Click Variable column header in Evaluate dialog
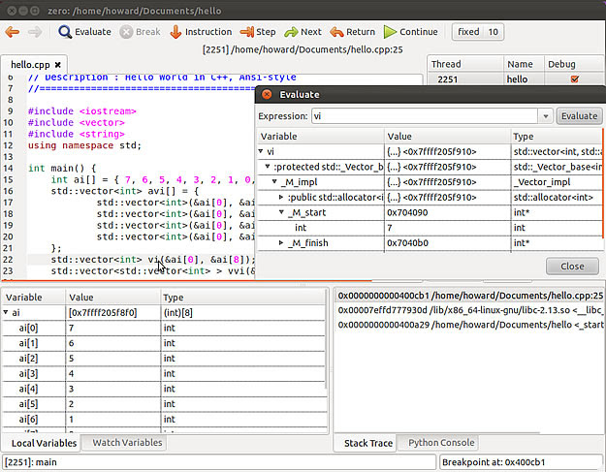The width and height of the screenshot is (606, 472). 320,137
